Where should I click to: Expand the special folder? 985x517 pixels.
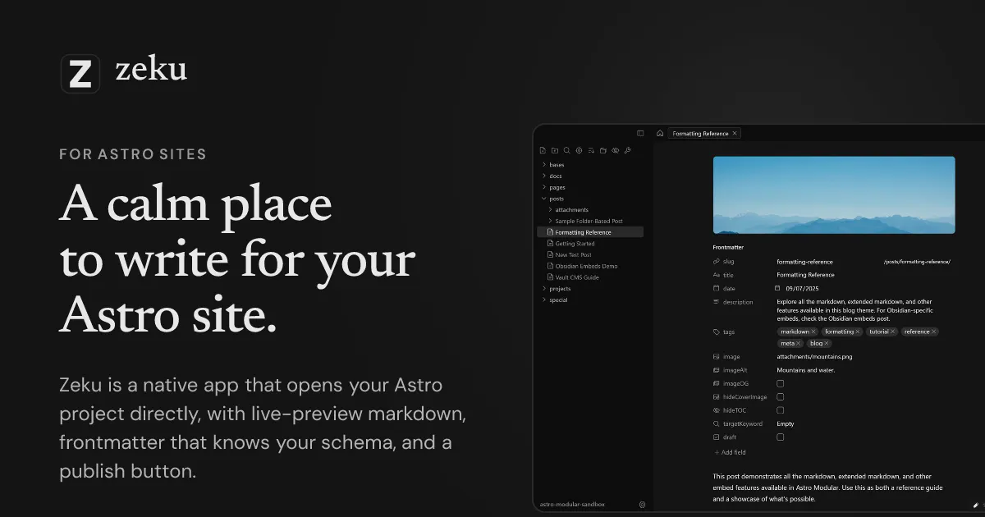(x=544, y=300)
